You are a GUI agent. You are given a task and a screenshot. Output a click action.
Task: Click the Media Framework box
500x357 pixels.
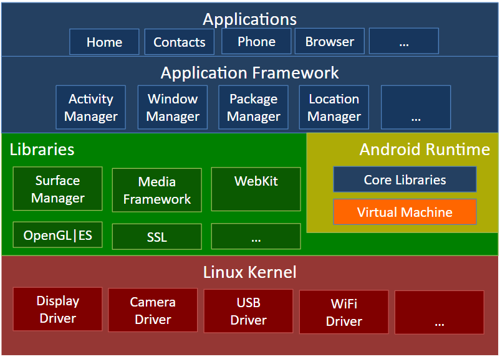[x=157, y=190]
